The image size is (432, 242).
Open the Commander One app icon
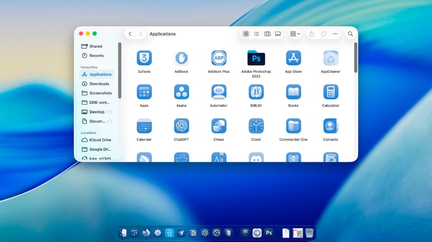tap(293, 126)
